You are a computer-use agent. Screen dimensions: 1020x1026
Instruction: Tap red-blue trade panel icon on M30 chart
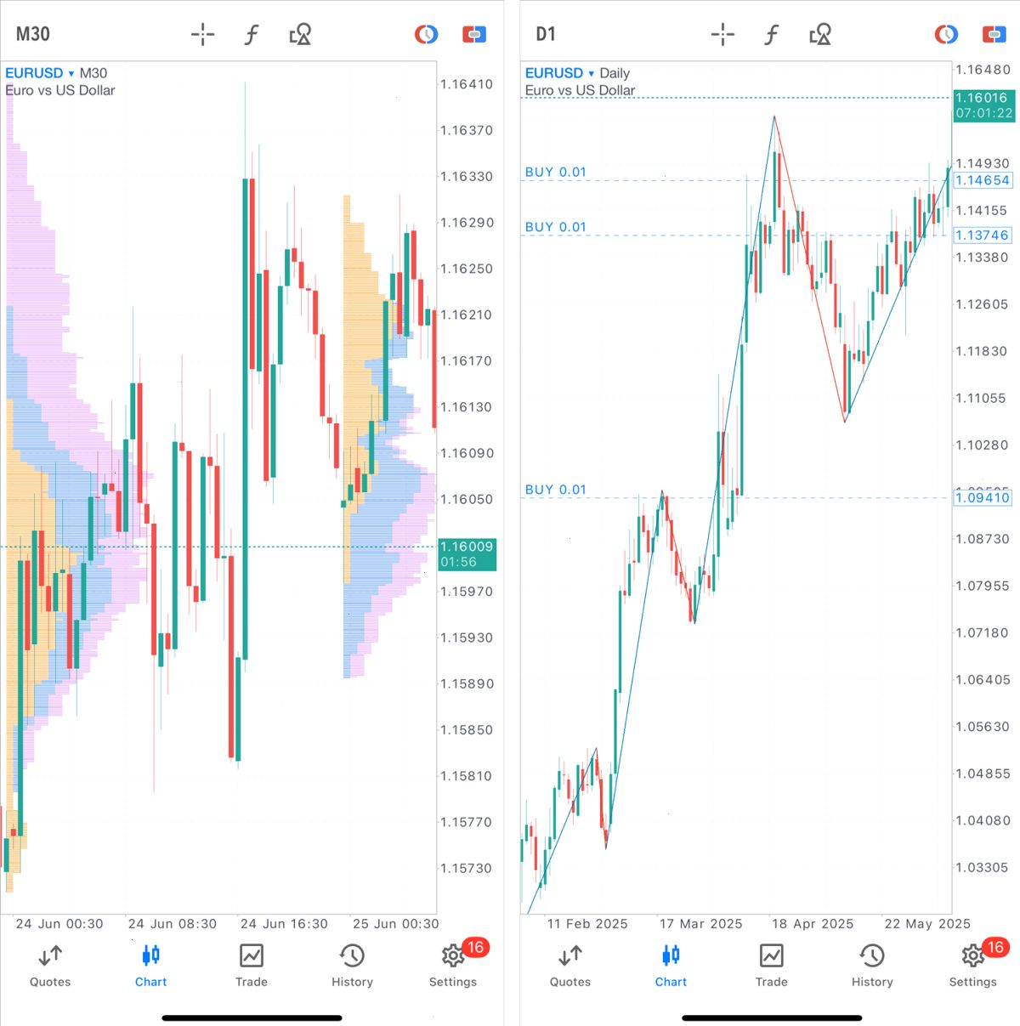tap(474, 35)
